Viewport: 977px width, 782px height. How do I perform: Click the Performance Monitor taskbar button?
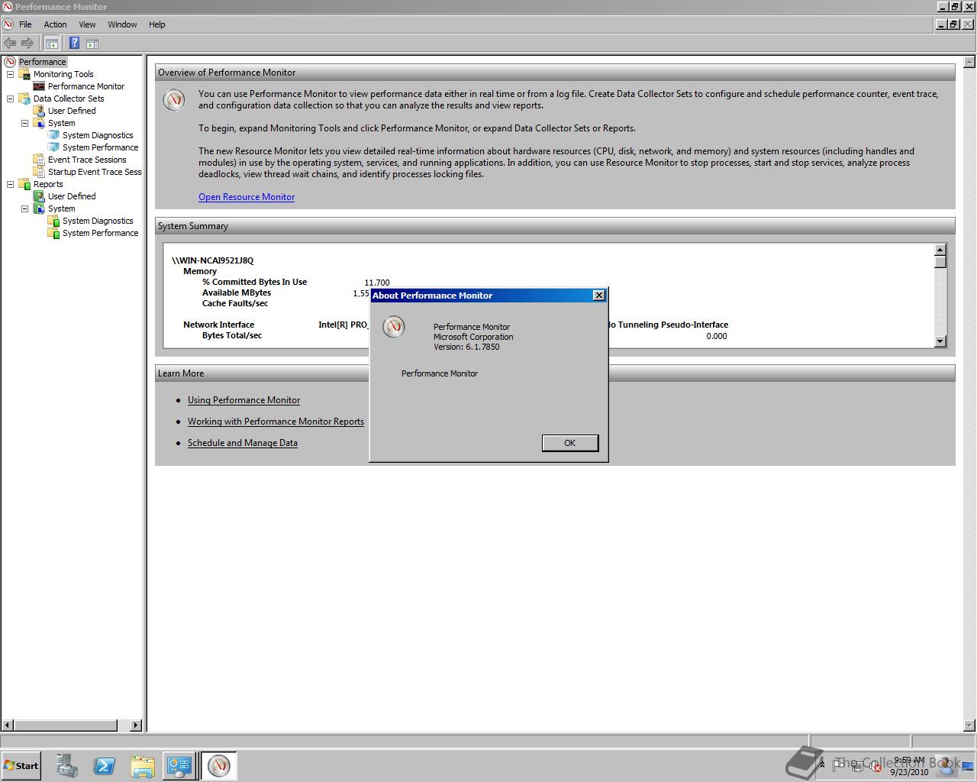[x=219, y=766]
